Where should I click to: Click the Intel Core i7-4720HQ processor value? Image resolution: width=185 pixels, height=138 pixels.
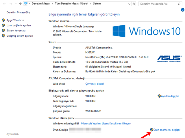click(x=117, y=57)
